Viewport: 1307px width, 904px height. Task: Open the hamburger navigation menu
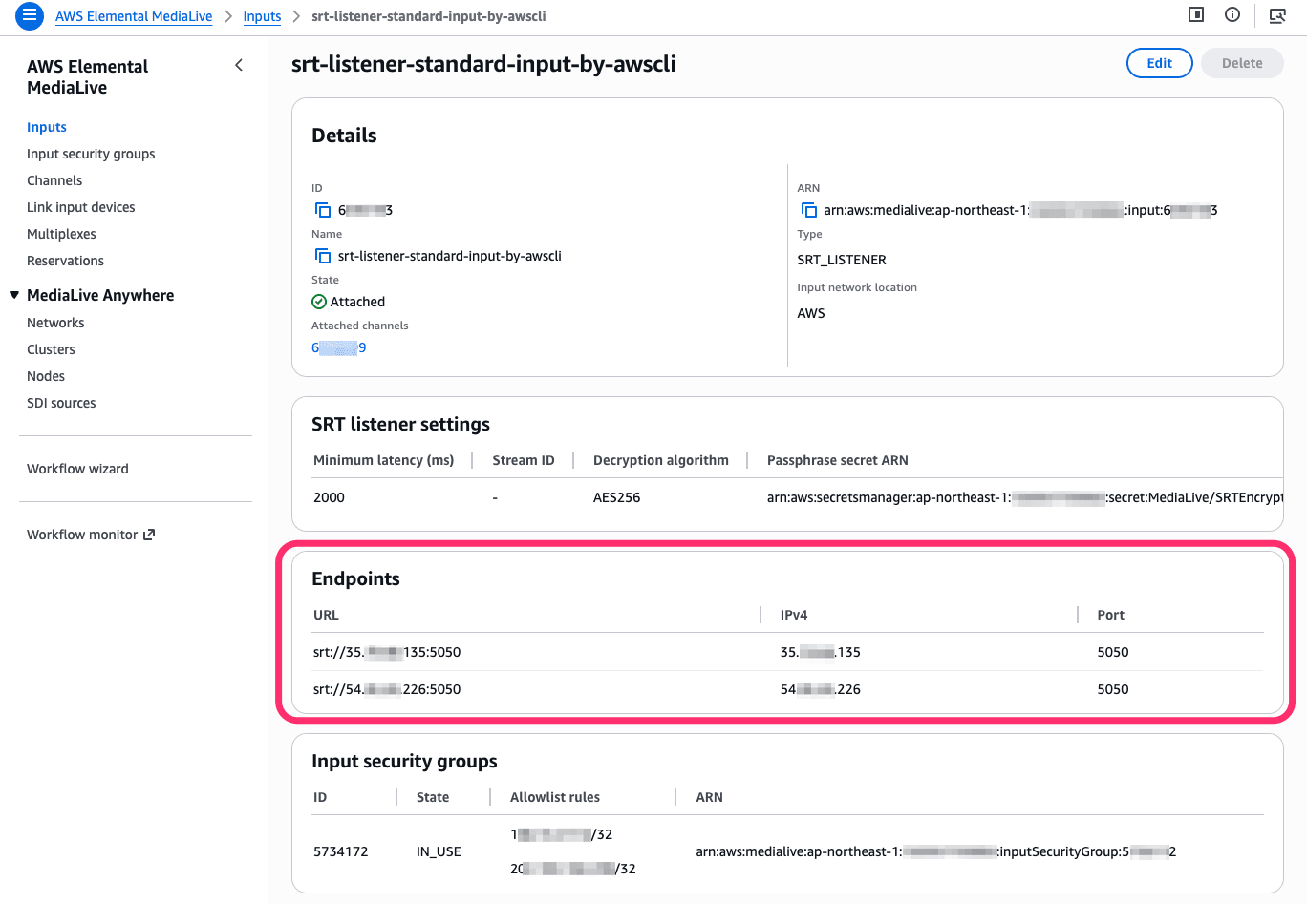30,16
